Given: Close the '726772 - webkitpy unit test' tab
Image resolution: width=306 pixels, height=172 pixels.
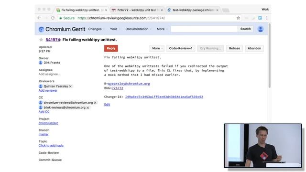Looking at the screenshot, I should 162,10.
